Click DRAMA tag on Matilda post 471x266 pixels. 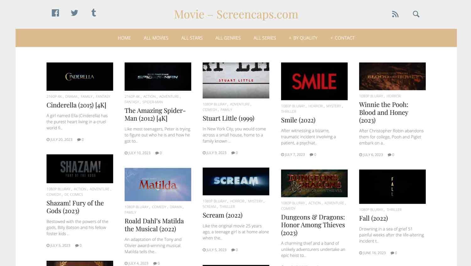tap(176, 207)
